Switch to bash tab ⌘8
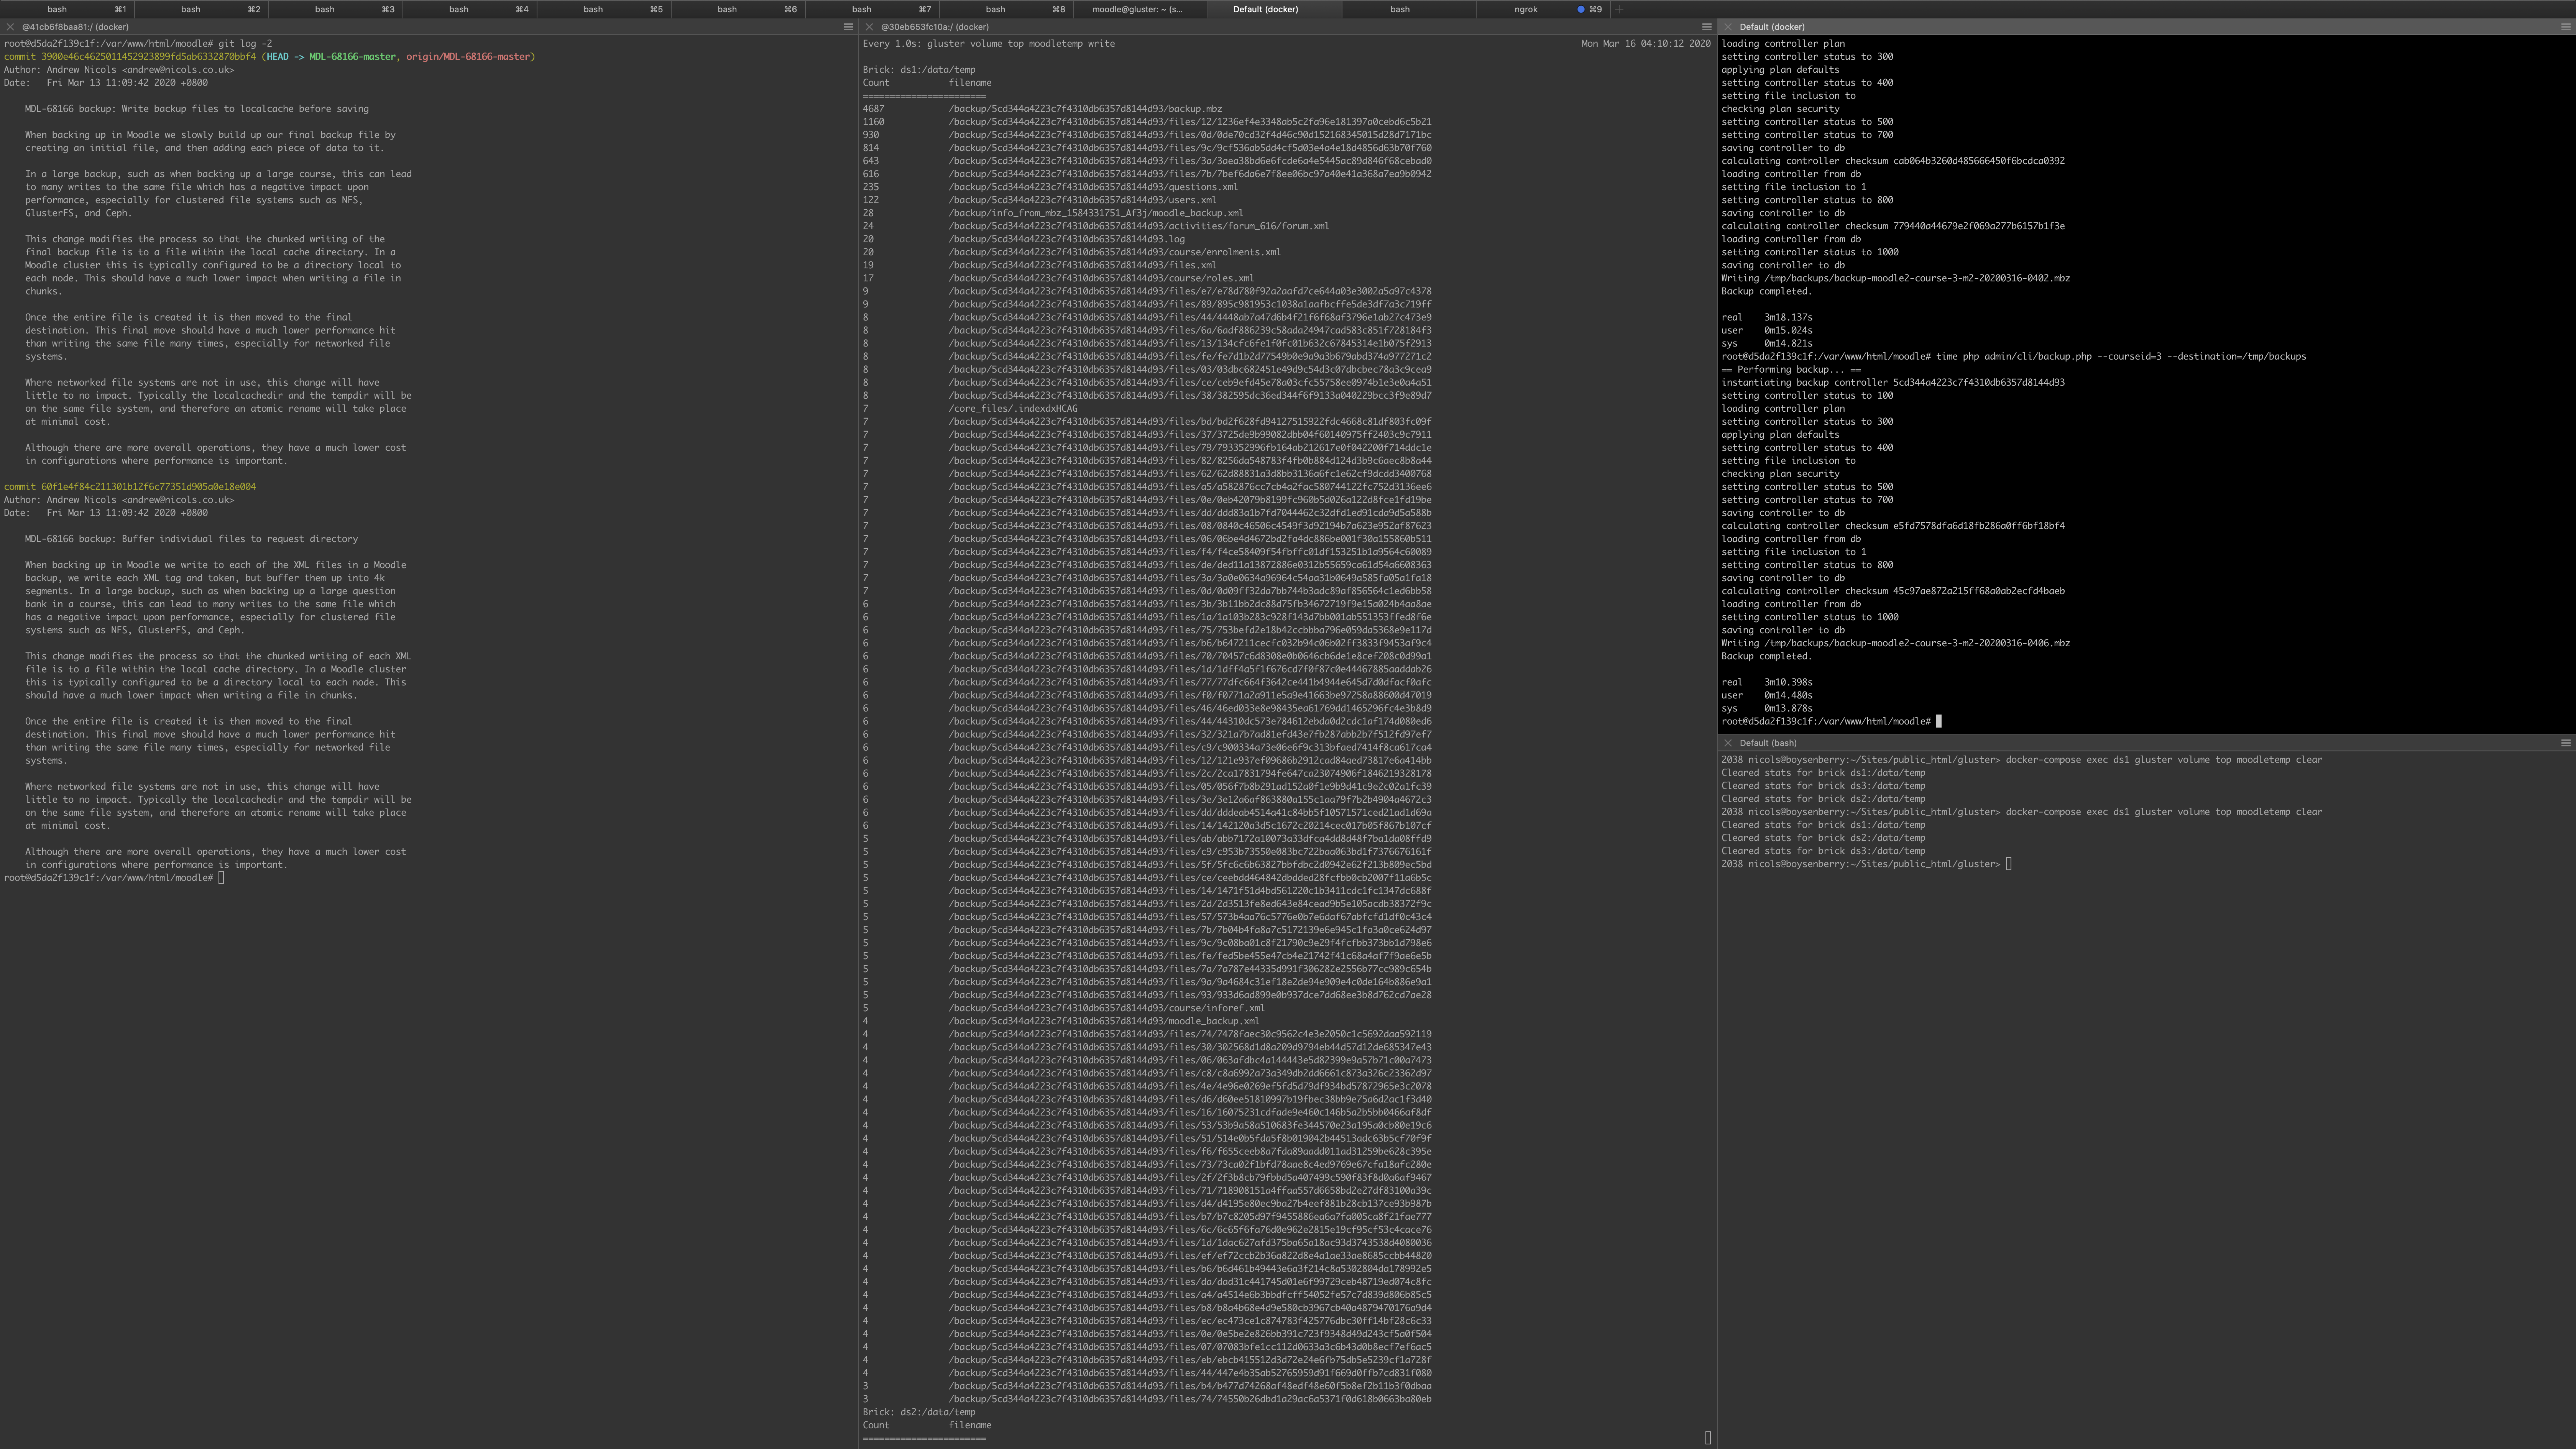 coord(1005,9)
